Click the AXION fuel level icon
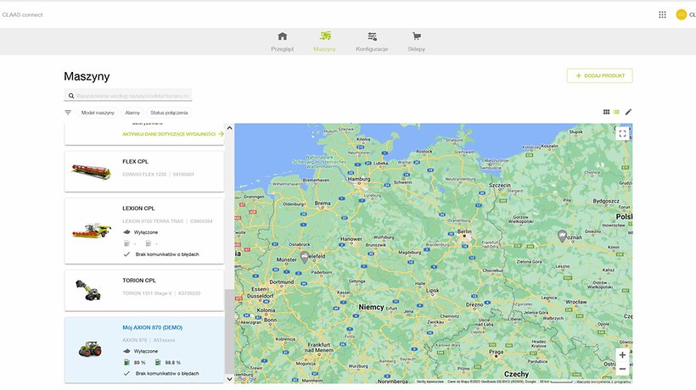This screenshot has height=390, width=696. coord(126,362)
